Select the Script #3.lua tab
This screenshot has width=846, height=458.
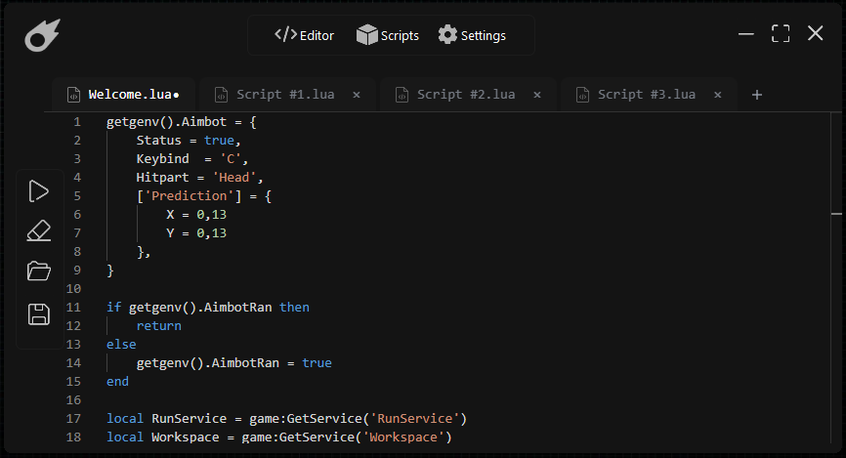click(x=646, y=95)
